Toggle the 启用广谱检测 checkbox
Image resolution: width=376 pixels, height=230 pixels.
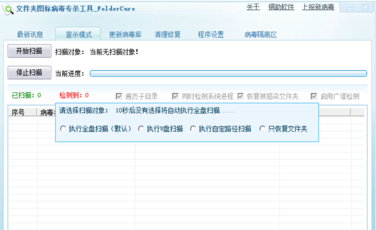click(x=314, y=96)
